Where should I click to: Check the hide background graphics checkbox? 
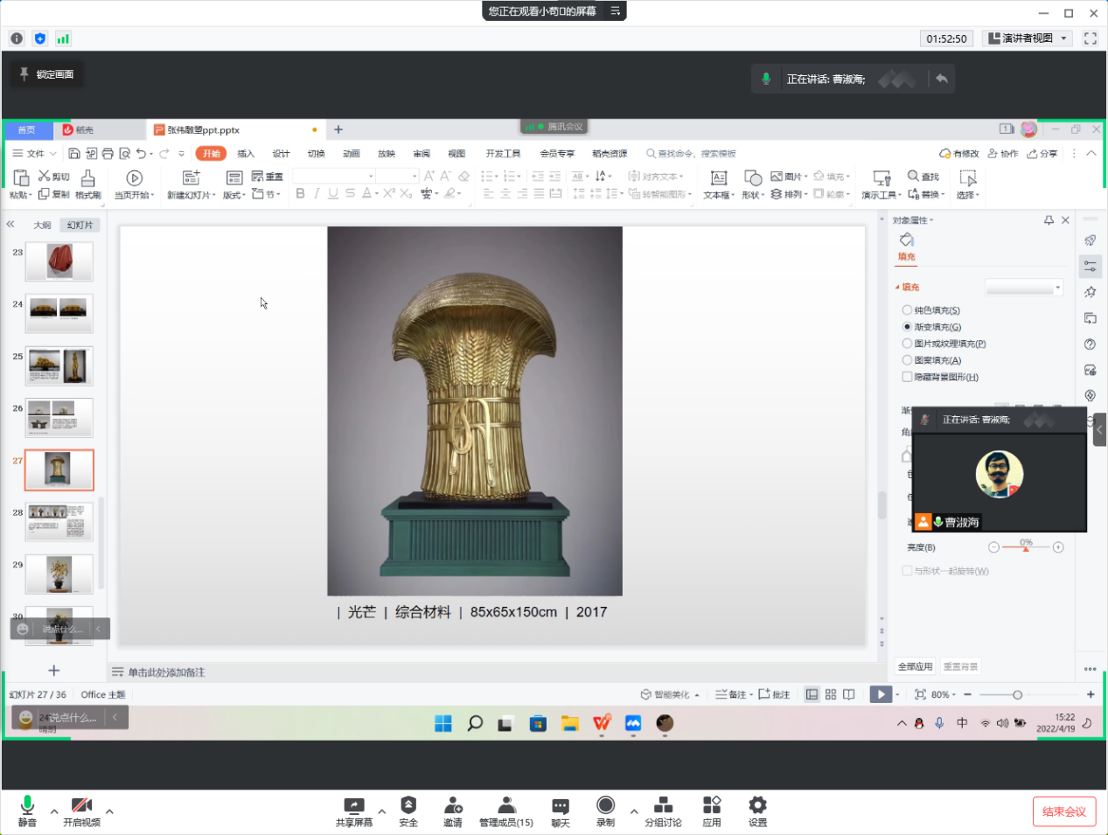pos(907,377)
